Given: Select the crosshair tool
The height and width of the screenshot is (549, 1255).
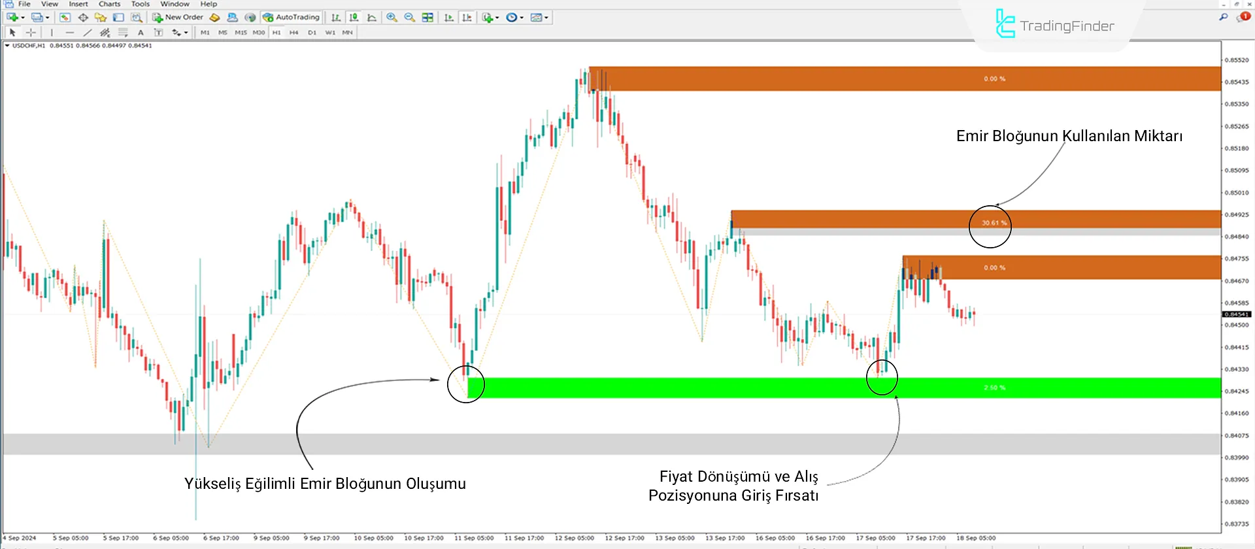Looking at the screenshot, I should [x=31, y=32].
